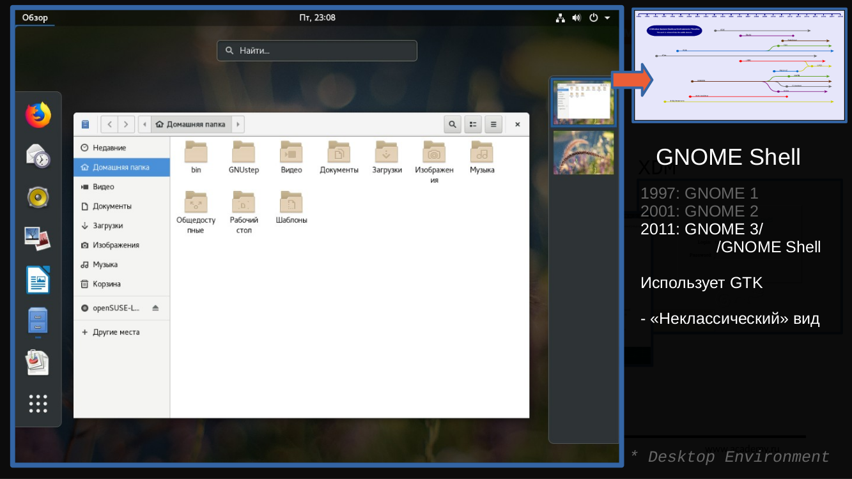Open the Shotwell photos icon in dash
The image size is (852, 479).
coord(38,239)
